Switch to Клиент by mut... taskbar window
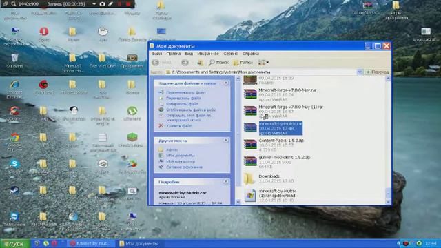The image size is (441, 248). pos(90,243)
